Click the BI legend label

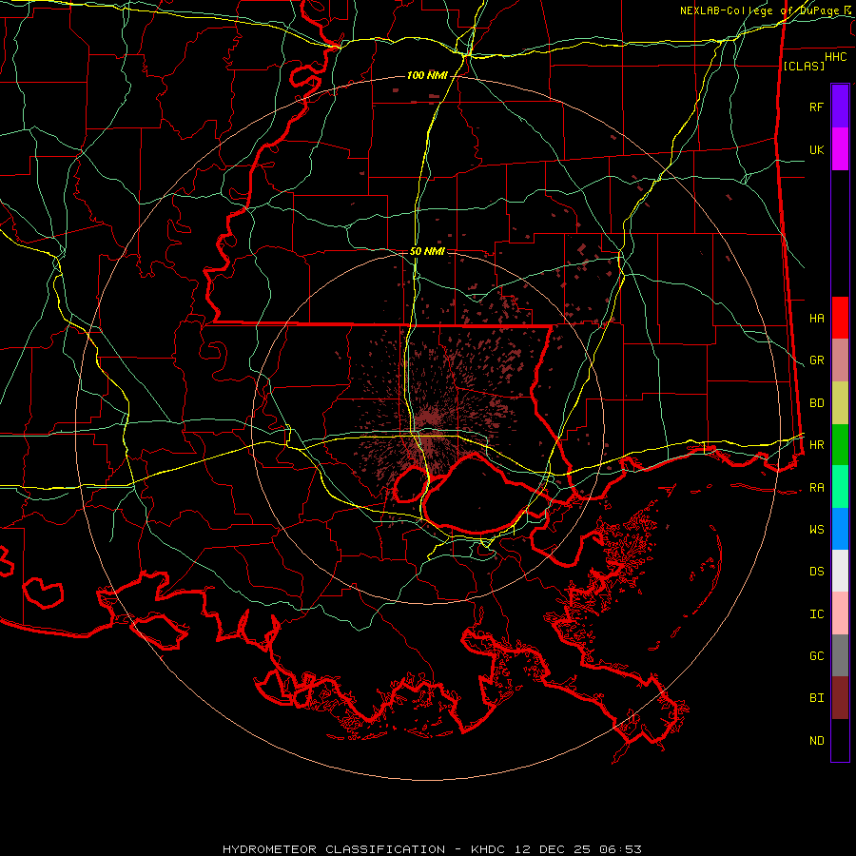[x=816, y=698]
